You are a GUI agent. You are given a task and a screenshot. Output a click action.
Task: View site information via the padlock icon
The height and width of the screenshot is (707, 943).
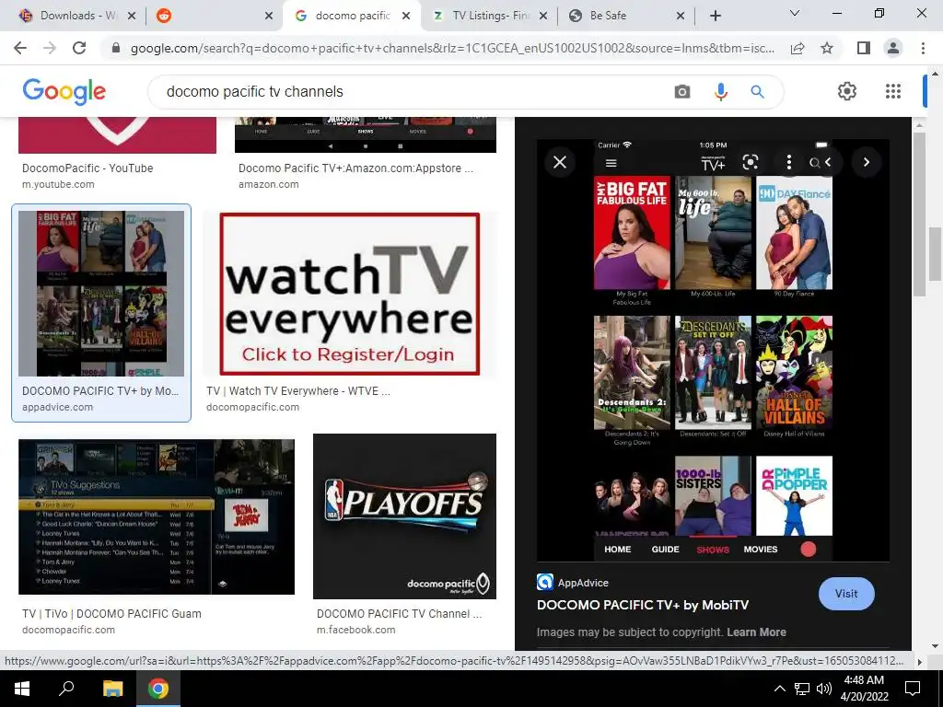[x=116, y=48]
